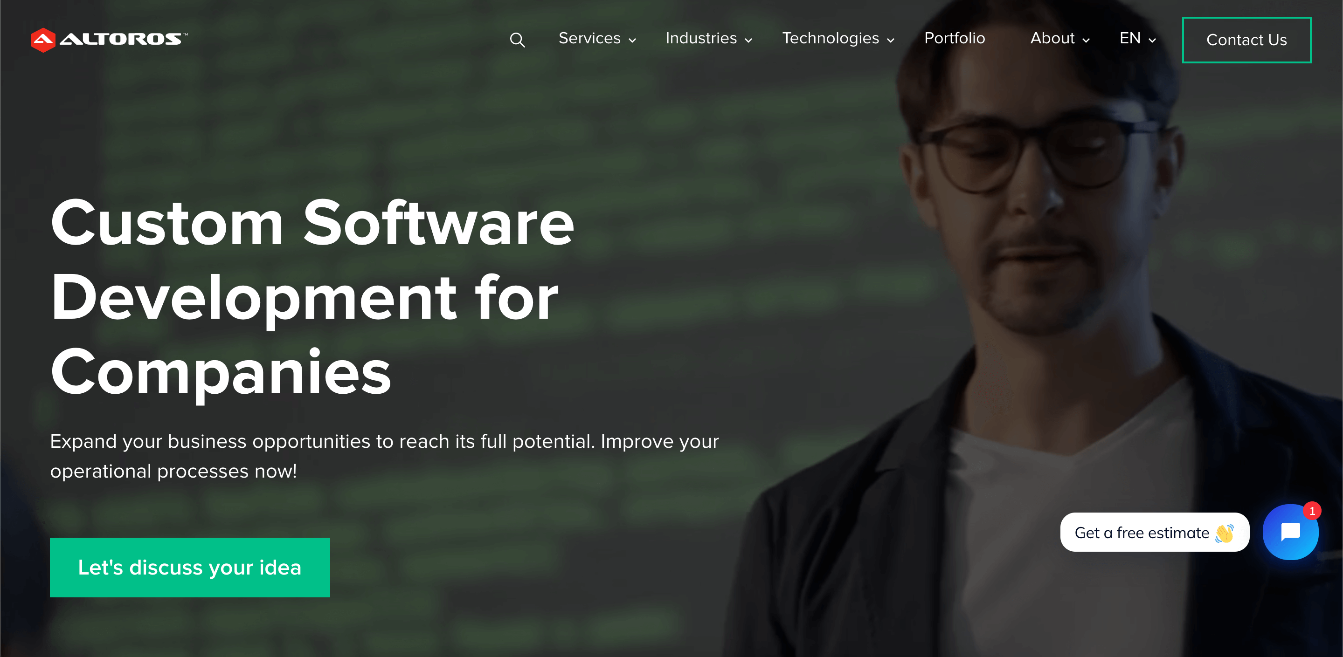Click the Altoros logo

click(x=109, y=40)
